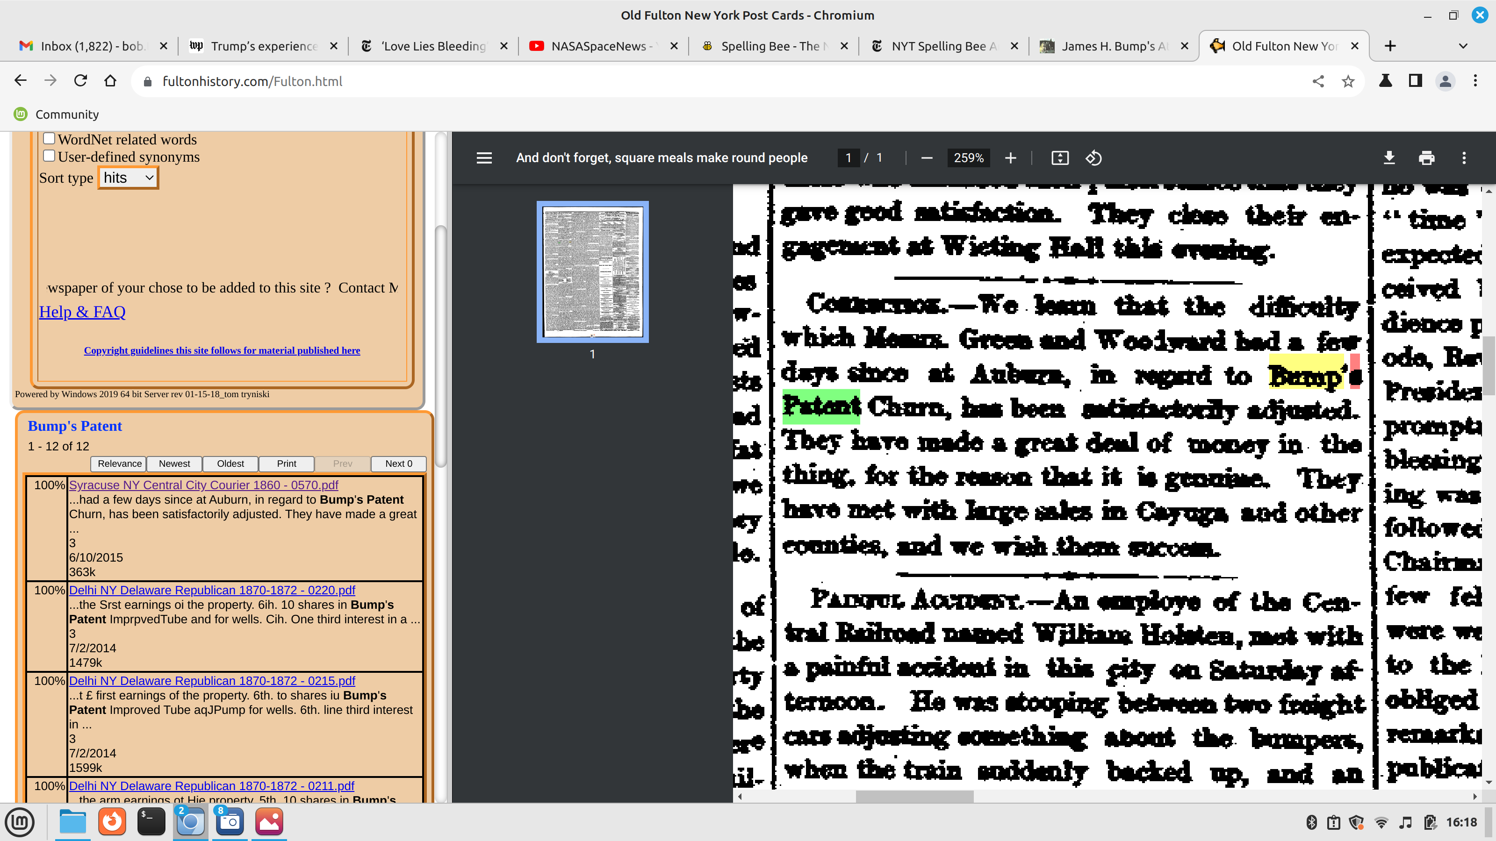The width and height of the screenshot is (1496, 841).
Task: Toggle the PDF sidebar hamburger menu
Action: pos(484,158)
